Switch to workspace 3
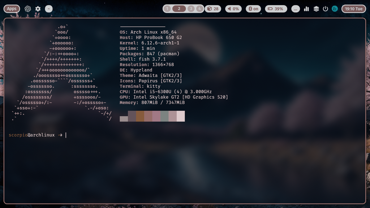The width and height of the screenshot is (370, 208). tap(191, 9)
